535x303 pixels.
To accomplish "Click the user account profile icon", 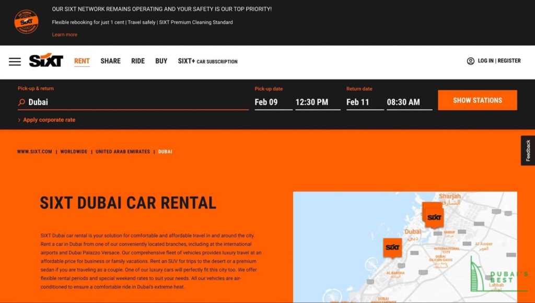I will [x=470, y=61].
